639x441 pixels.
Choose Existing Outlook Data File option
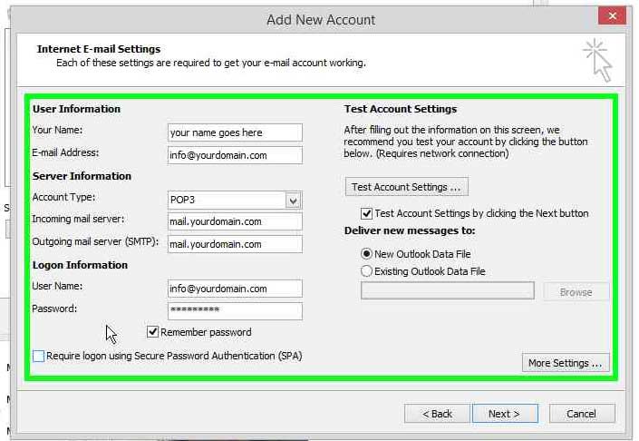coord(366,270)
